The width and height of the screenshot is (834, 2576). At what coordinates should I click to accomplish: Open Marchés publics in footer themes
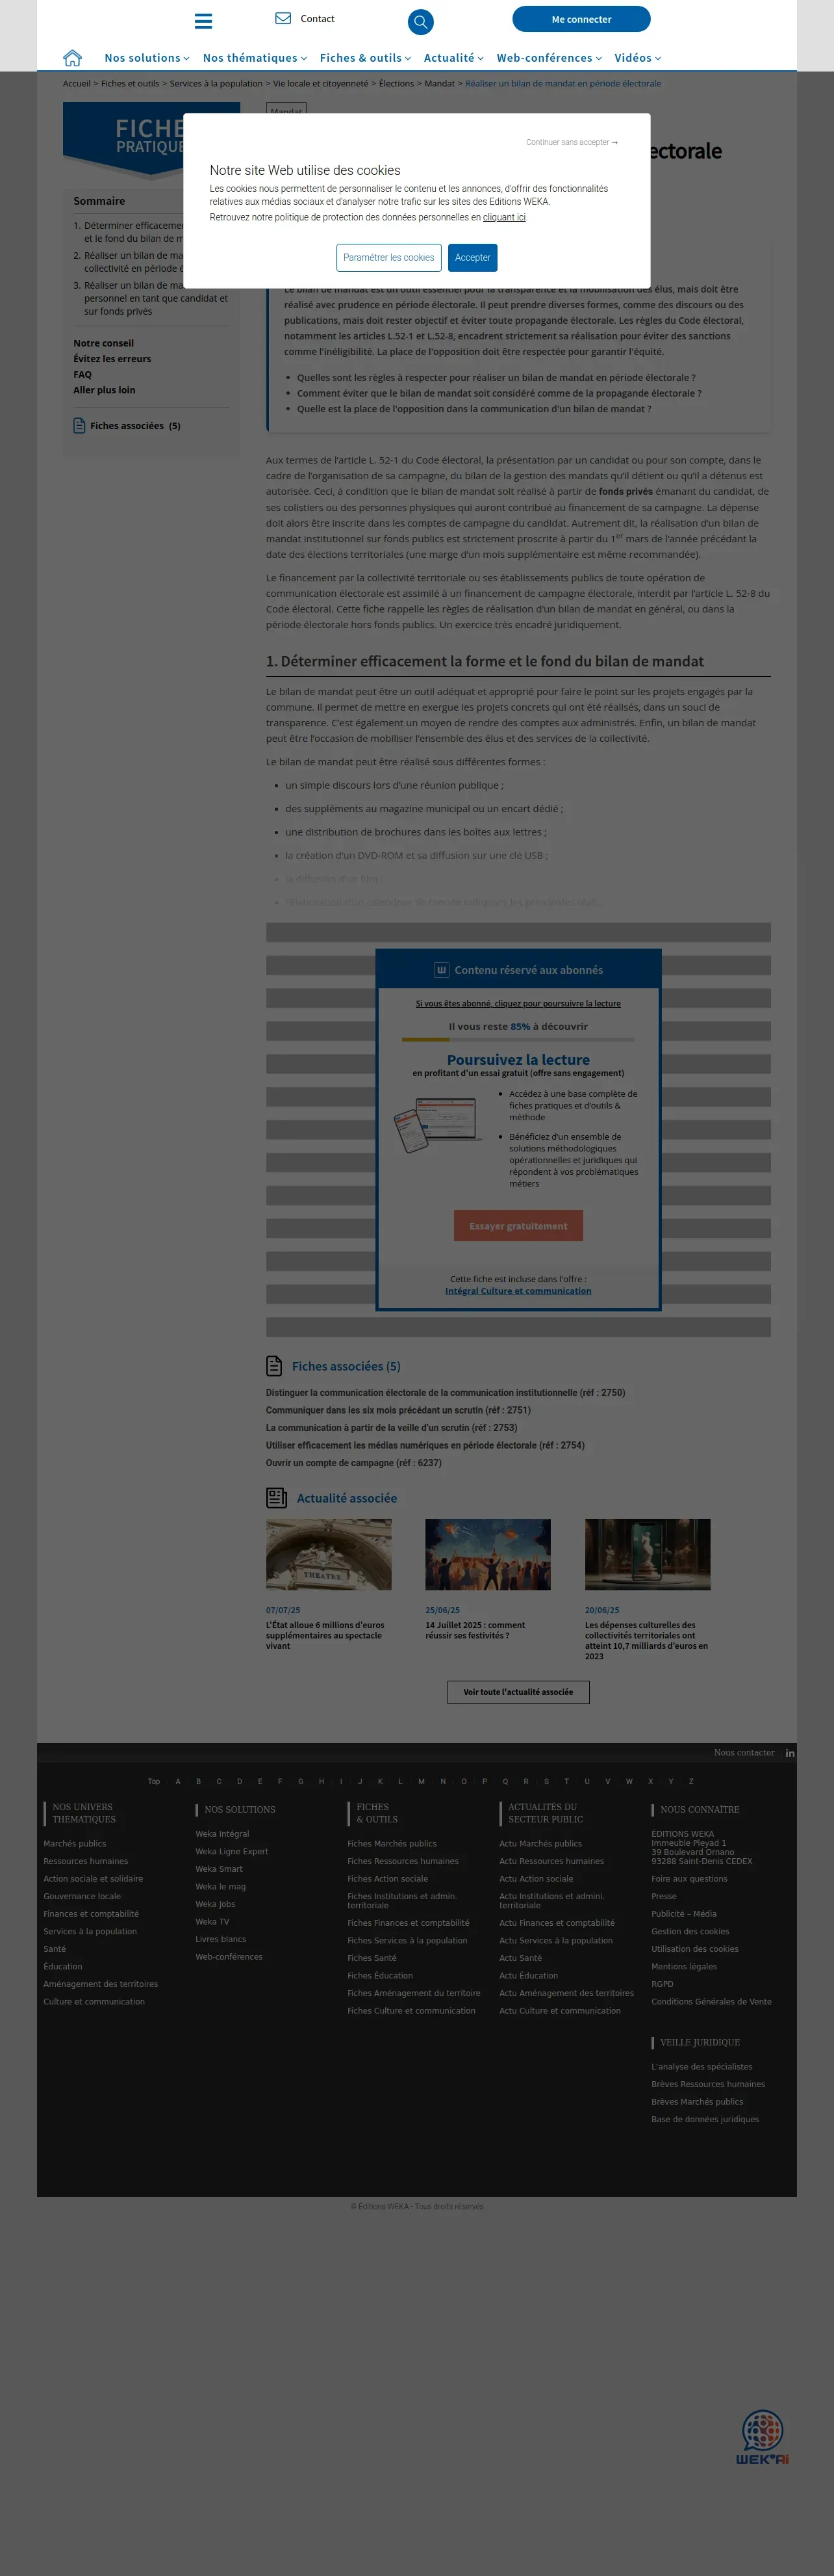click(75, 1844)
